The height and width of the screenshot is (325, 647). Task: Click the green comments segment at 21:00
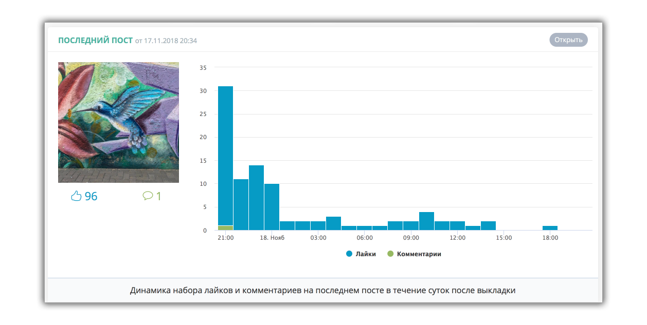(225, 228)
